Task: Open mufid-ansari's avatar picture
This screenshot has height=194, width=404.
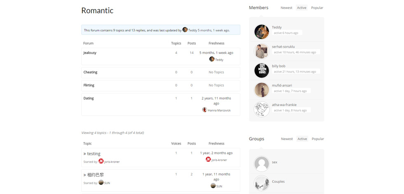Action: (x=261, y=90)
